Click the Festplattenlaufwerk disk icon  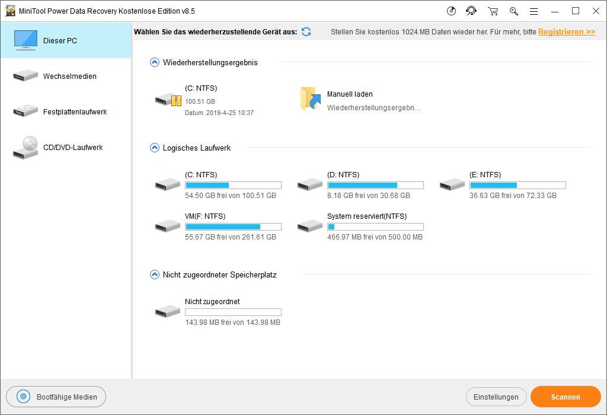pyautogui.click(x=25, y=111)
